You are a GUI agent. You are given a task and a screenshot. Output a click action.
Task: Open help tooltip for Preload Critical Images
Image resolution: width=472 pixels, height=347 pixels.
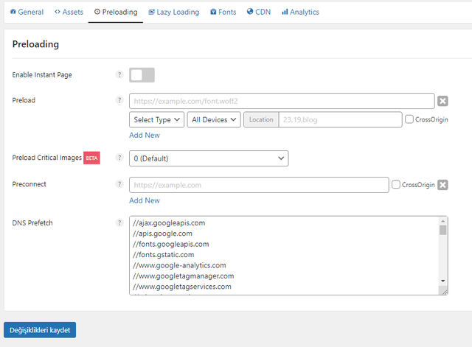(119, 158)
